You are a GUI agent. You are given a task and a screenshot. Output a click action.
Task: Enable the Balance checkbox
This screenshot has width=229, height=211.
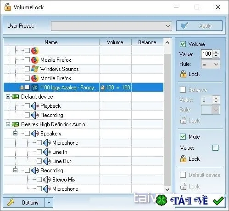pyautogui.click(x=183, y=89)
